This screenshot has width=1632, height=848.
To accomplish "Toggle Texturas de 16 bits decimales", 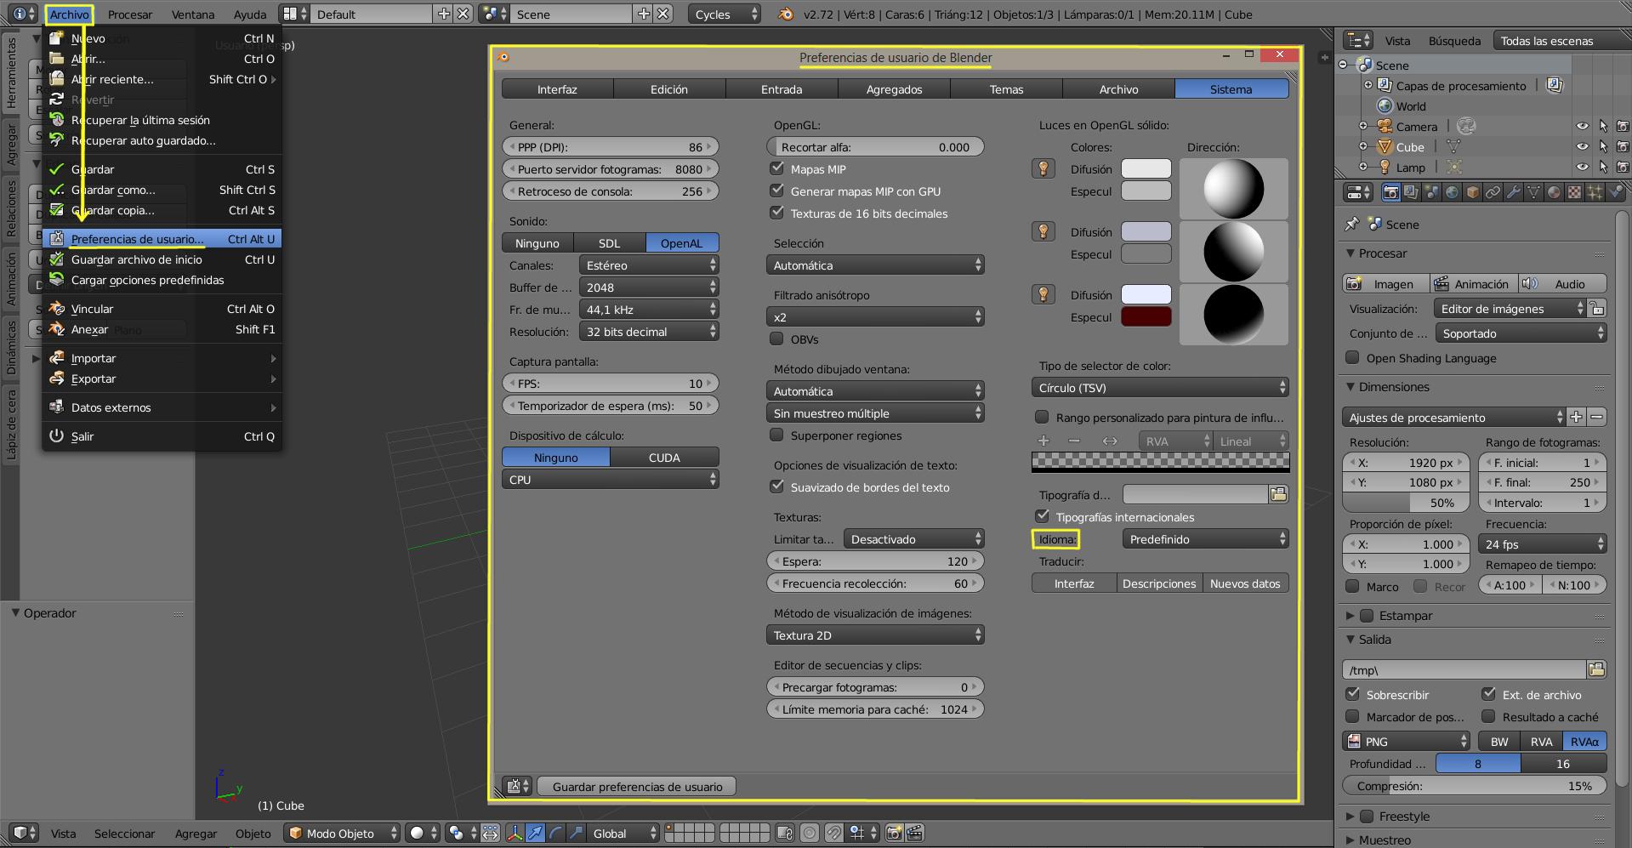I will [x=776, y=213].
